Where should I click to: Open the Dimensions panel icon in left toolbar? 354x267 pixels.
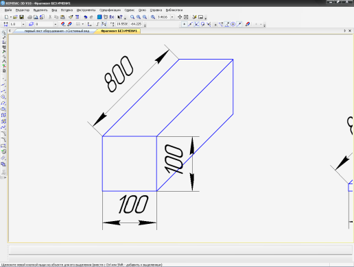pos(3,37)
